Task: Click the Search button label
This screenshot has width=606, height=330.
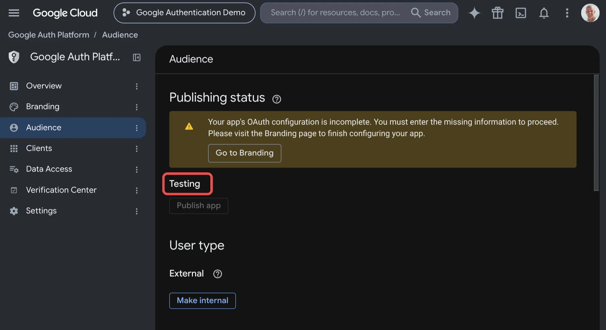Action: pos(437,12)
